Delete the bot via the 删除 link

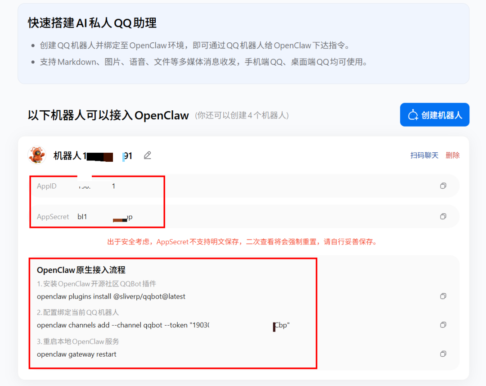(452, 155)
